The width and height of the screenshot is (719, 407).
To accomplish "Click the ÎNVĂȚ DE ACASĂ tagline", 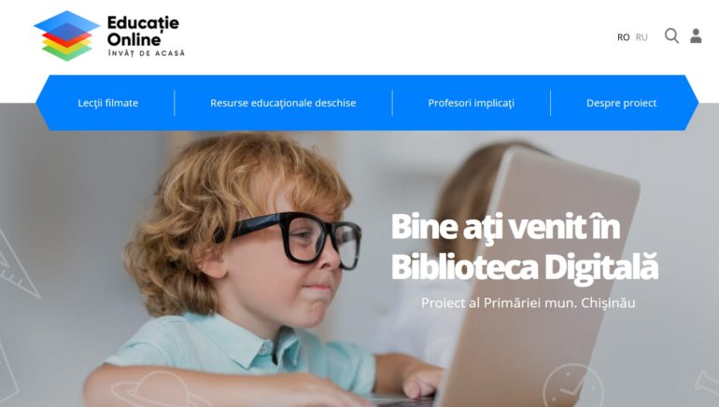I will click(147, 53).
